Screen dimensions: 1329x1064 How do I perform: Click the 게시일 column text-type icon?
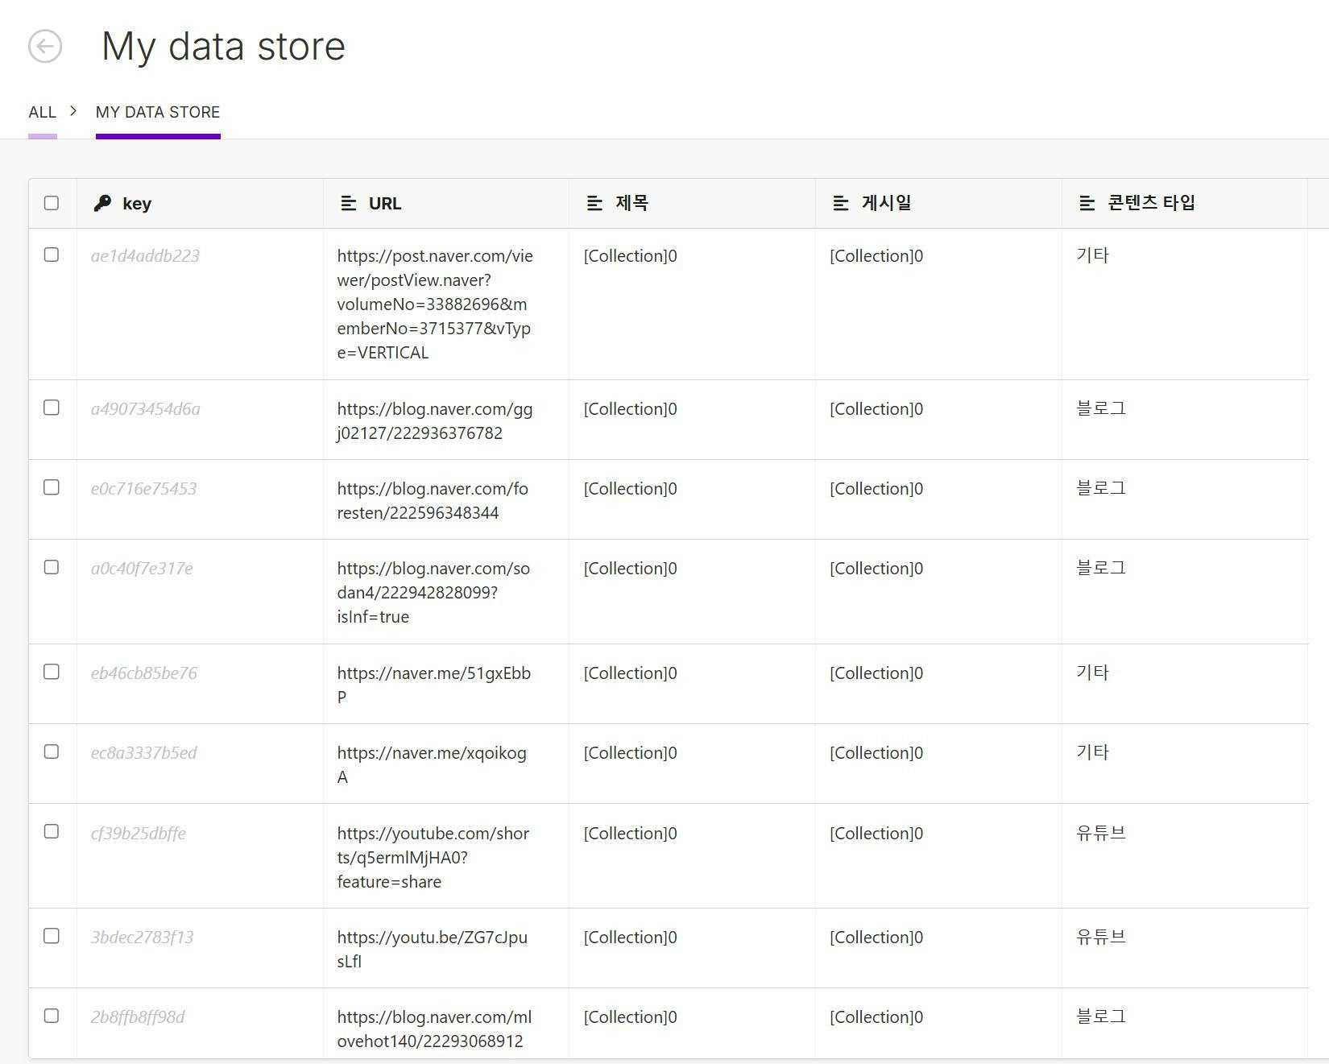841,203
